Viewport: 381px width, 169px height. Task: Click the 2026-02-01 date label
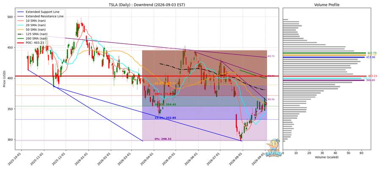tap(105, 159)
